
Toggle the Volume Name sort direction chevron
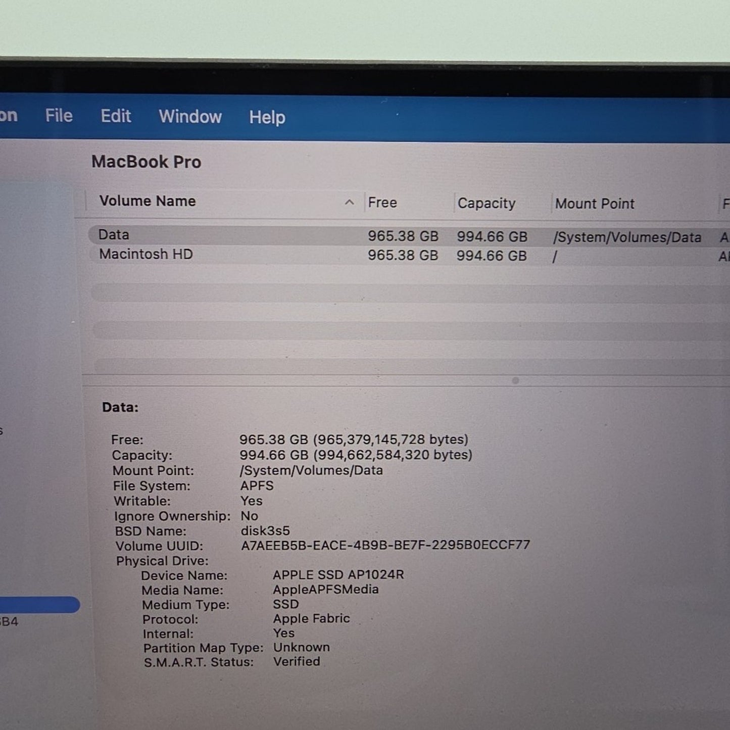[x=349, y=202]
